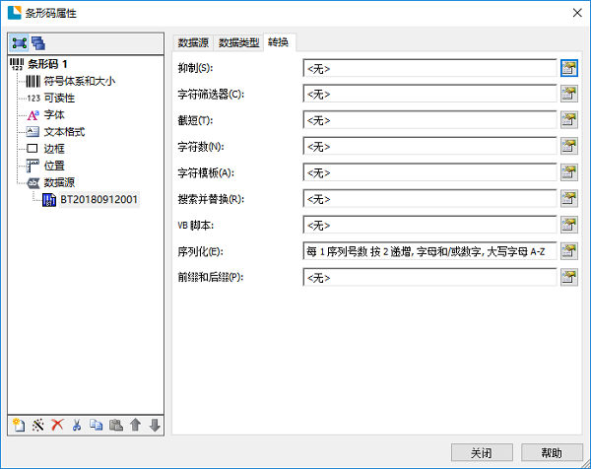Click the copy icon in bottom toolbar
This screenshot has width=591, height=469.
click(97, 425)
